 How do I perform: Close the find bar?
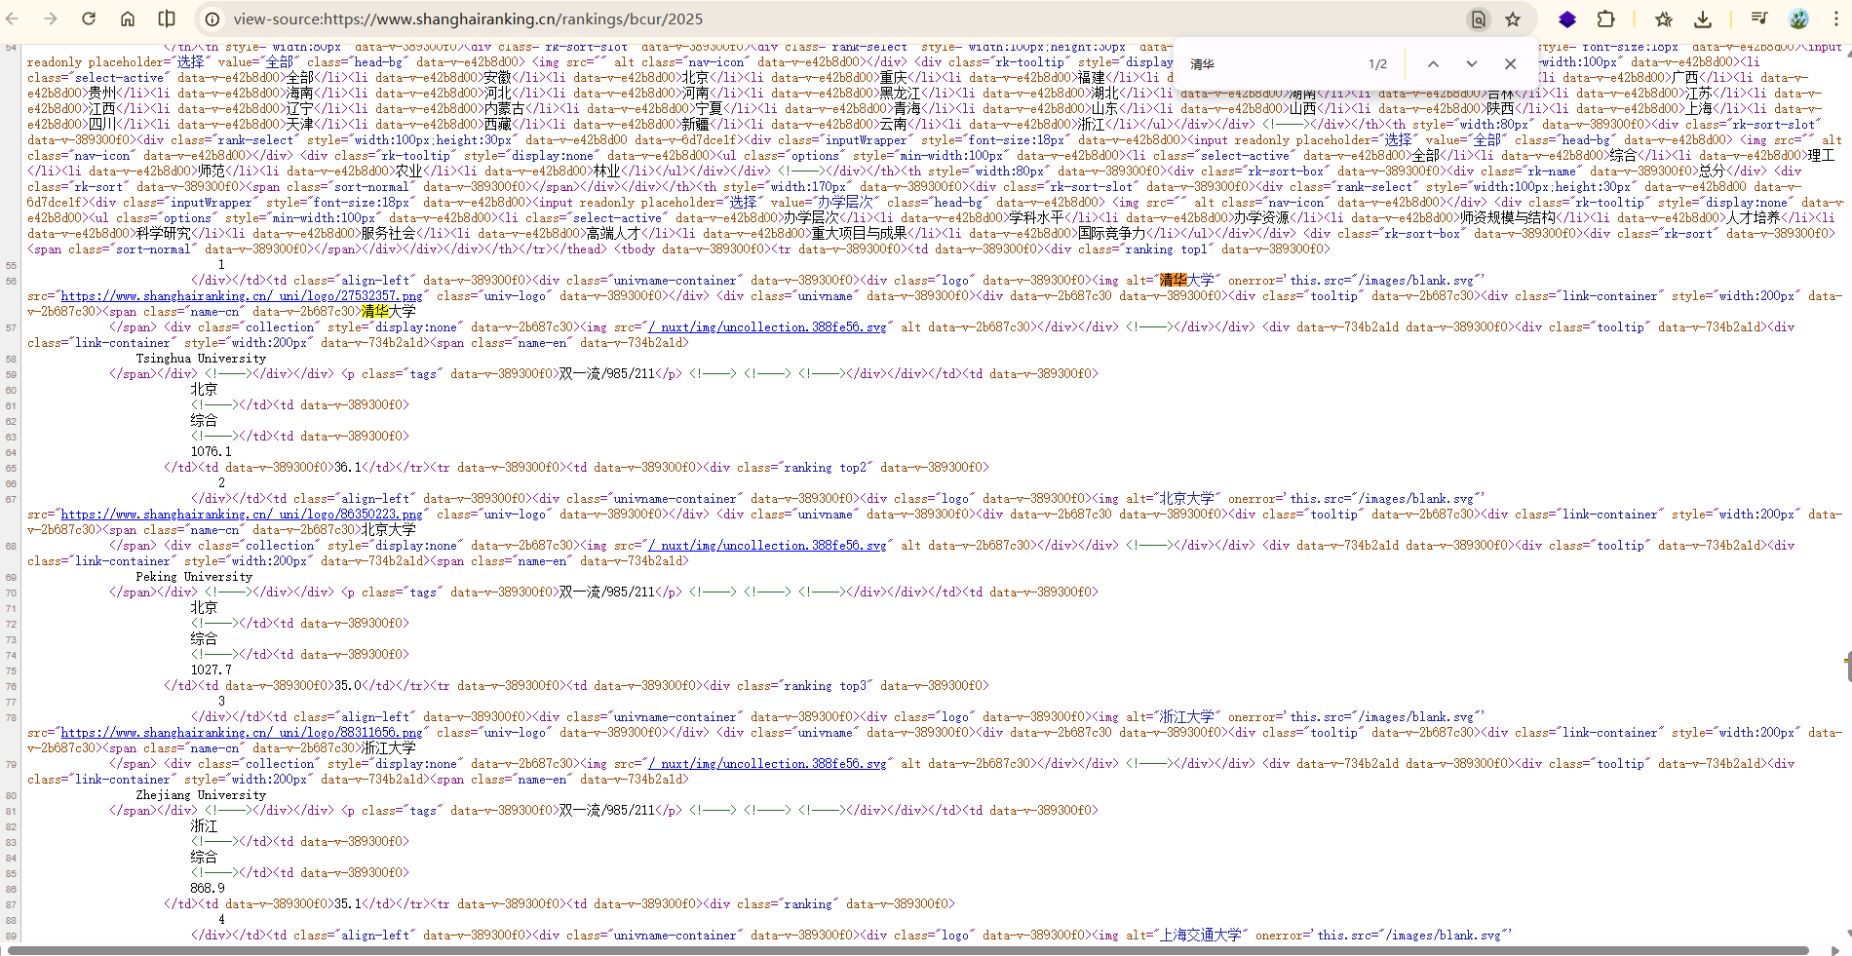(x=1510, y=64)
